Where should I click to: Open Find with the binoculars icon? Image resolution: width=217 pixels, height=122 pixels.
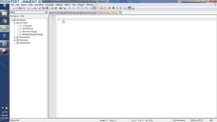click(x=61, y=8)
